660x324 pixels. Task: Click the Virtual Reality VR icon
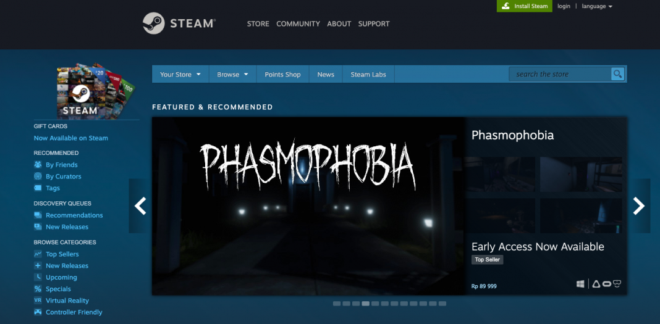tap(38, 301)
